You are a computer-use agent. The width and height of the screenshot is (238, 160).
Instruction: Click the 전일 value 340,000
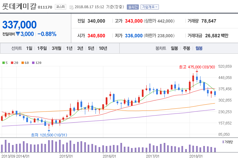[96, 21]
